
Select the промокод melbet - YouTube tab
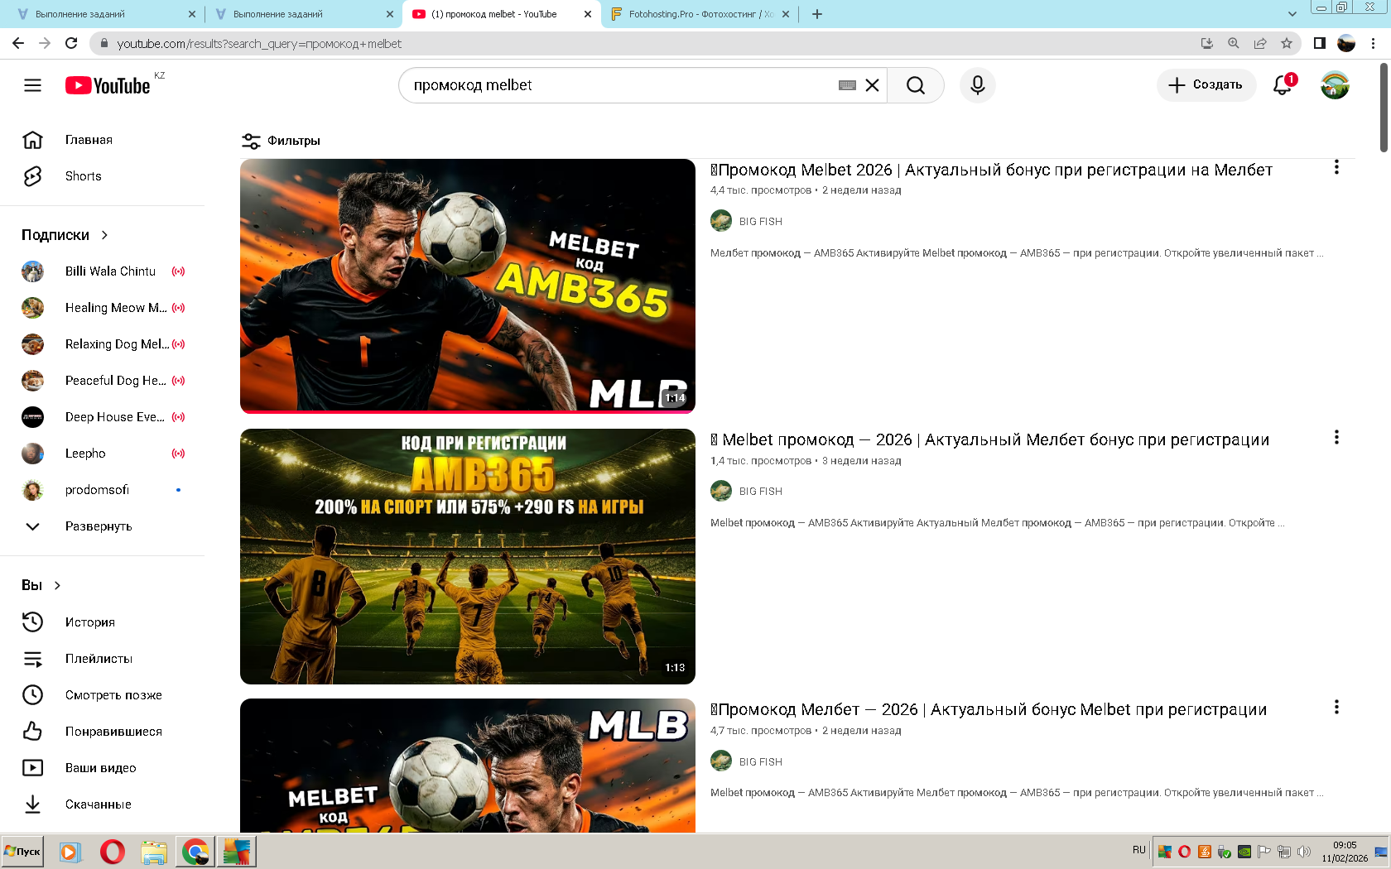click(x=502, y=14)
